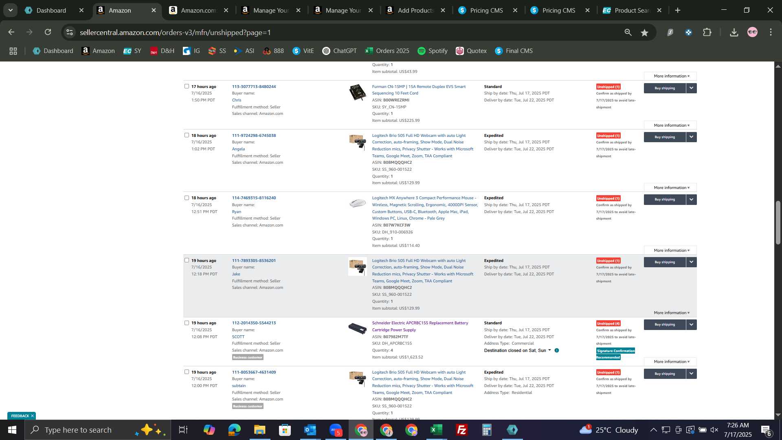Image resolution: width=782 pixels, height=440 pixels.
Task: Select checkbox for order 111-8053667-4631409
Action: pos(187,372)
